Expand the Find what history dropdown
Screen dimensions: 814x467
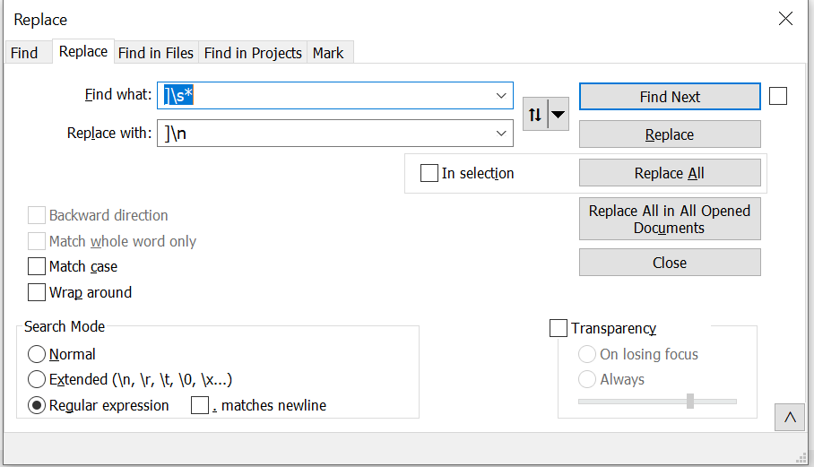(501, 96)
